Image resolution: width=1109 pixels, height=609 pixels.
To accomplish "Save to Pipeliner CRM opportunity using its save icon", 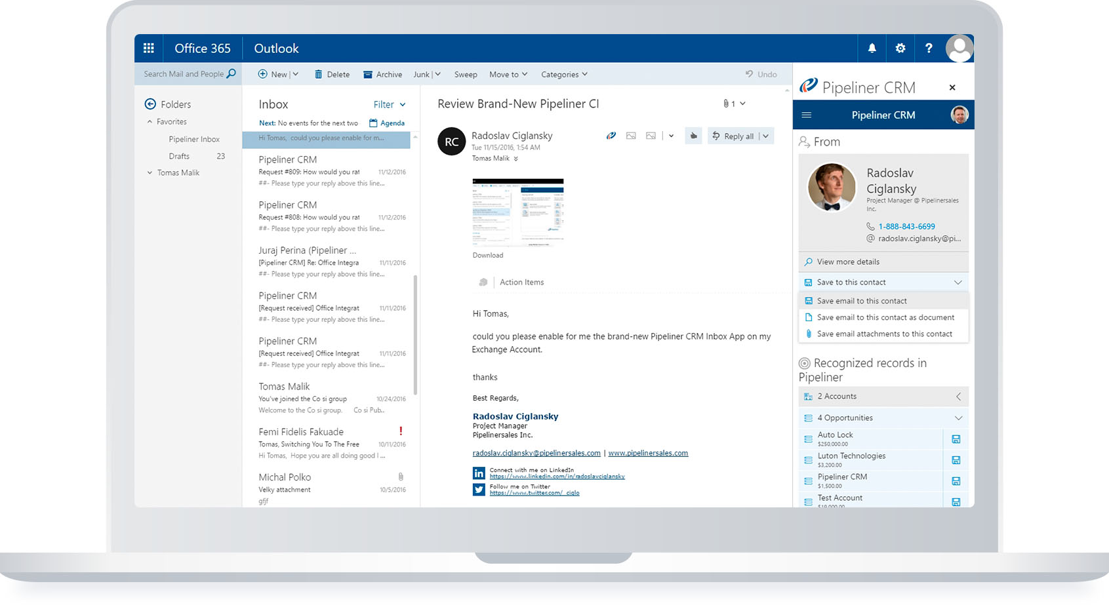I will click(x=956, y=481).
